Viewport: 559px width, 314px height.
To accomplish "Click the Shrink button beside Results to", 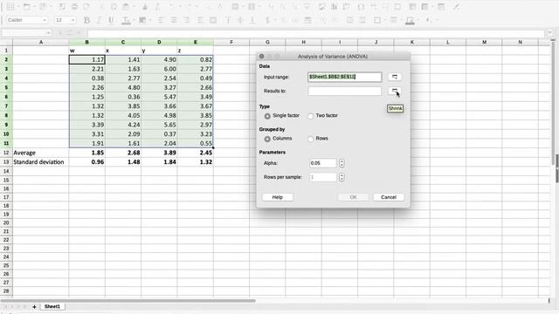I will pyautogui.click(x=395, y=91).
